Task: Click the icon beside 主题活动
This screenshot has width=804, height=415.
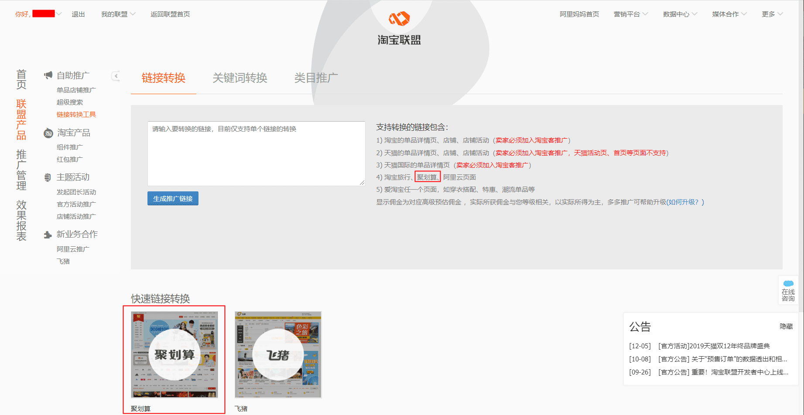Action: pyautogui.click(x=48, y=177)
